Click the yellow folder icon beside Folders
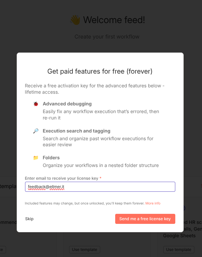Screen dimensions: 202x257 pyautogui.click(x=36, y=158)
